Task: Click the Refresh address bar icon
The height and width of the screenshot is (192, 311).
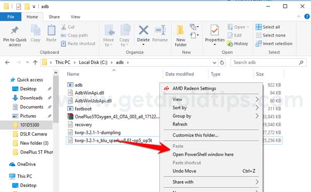Action: click(x=222, y=63)
